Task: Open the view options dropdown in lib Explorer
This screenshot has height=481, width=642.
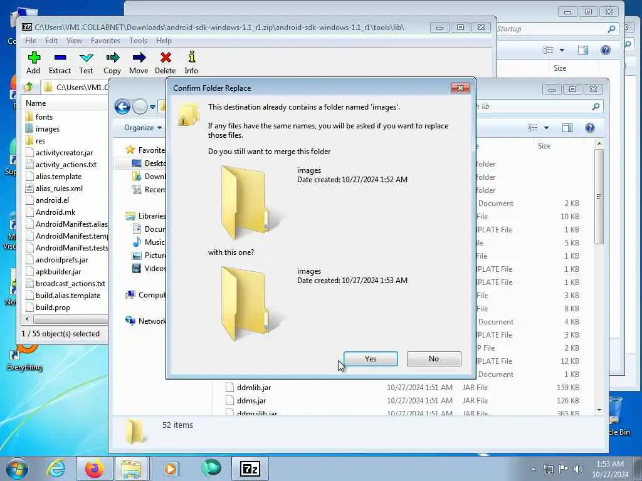Action: pos(546,128)
